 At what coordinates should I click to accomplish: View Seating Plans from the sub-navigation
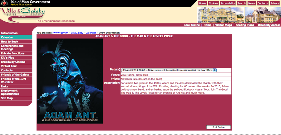pyautogui.click(x=245, y=25)
